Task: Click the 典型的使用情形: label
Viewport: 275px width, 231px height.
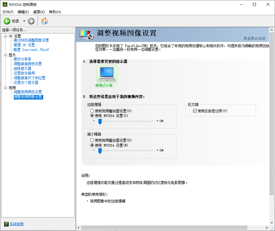Action: [x=94, y=194]
